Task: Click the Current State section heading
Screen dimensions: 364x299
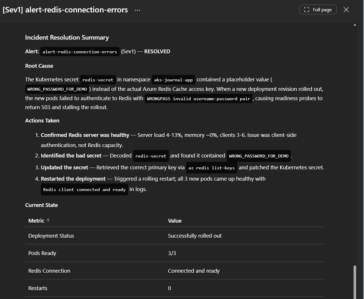Action: coord(41,205)
